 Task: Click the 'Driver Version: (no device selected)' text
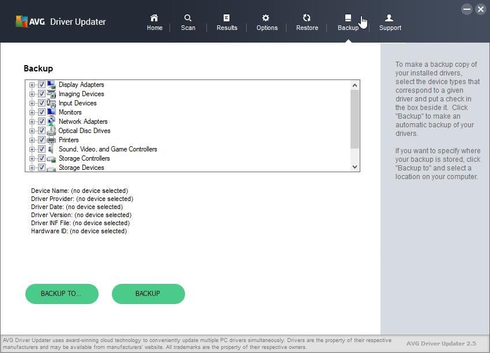point(81,215)
